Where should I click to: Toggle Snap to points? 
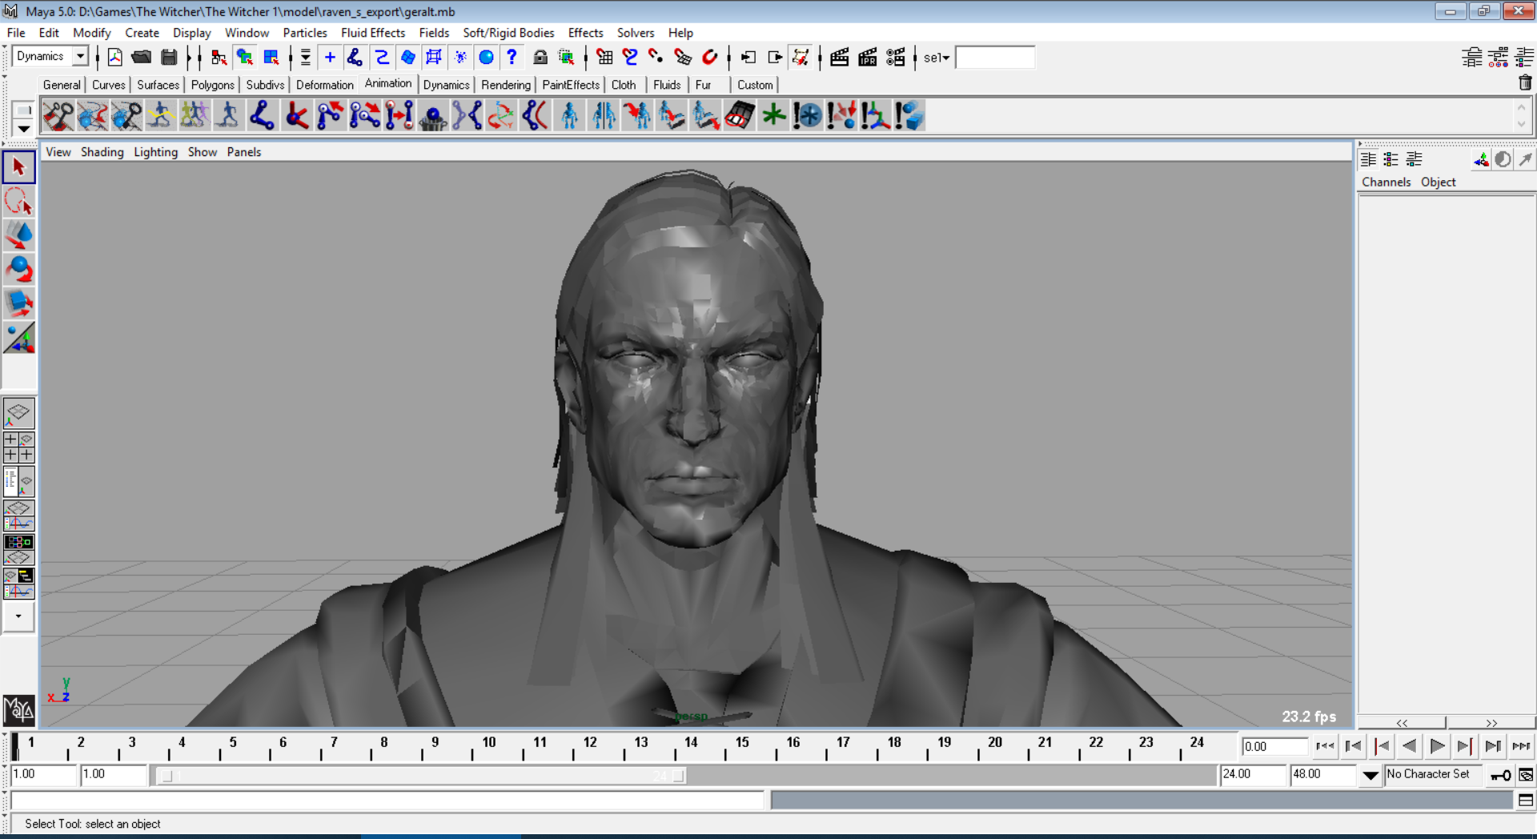tap(656, 57)
